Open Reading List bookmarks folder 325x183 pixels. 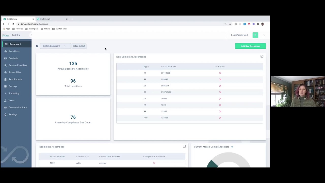(32, 29)
